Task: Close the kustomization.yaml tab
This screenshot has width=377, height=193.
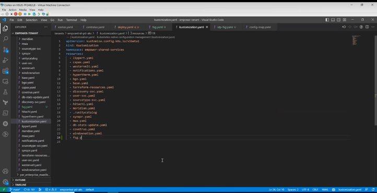Action: (x=207, y=27)
